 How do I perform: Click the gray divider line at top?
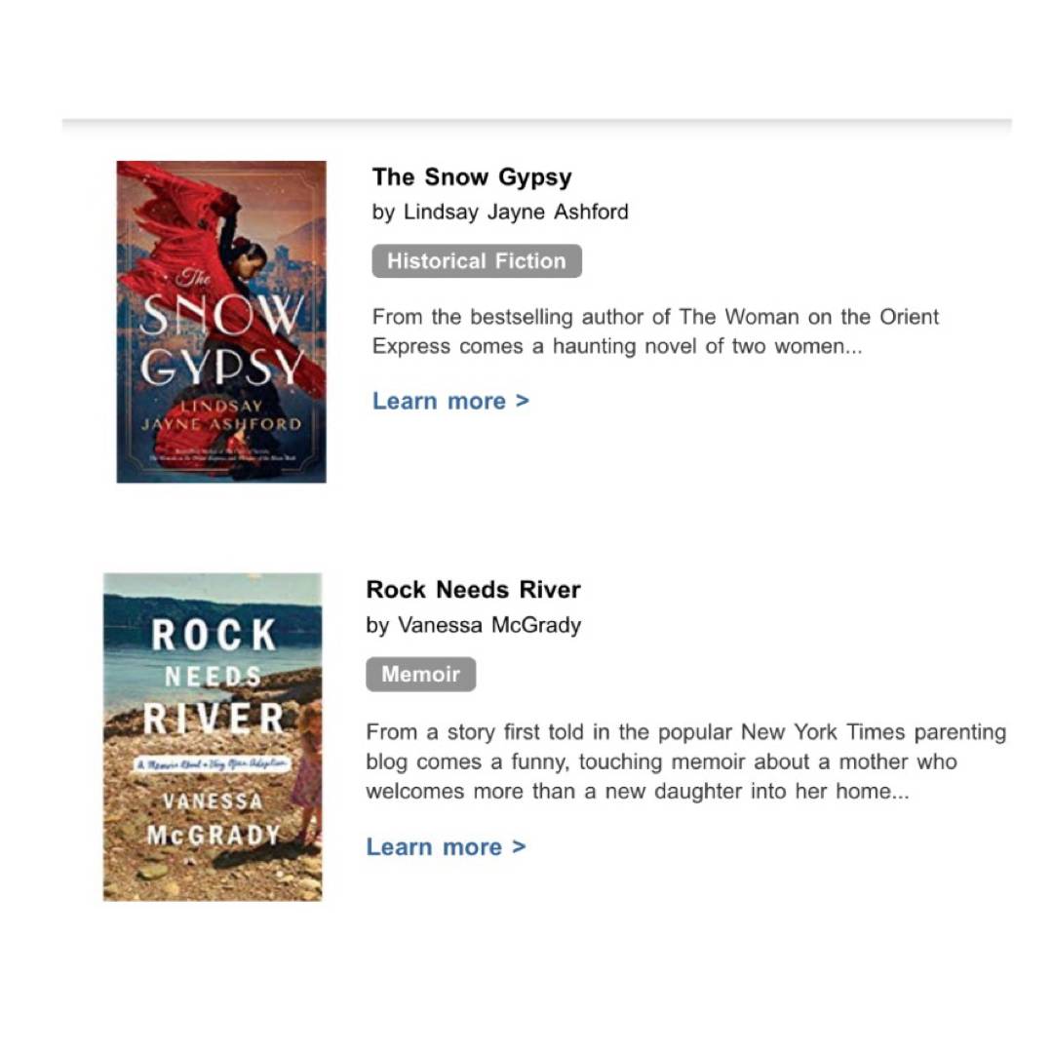click(536, 123)
